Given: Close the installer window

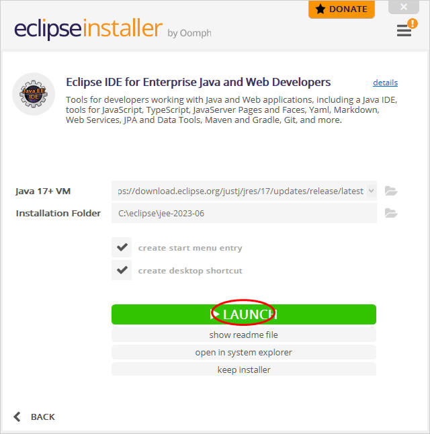Looking at the screenshot, I should pos(403,7).
